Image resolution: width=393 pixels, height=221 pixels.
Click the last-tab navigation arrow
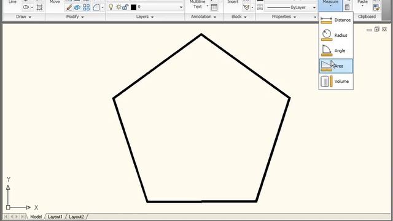23,217
